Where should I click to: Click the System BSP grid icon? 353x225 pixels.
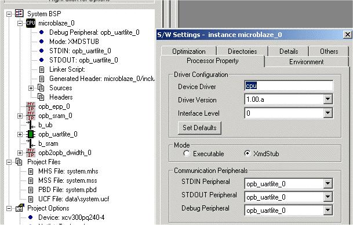coord(19,13)
